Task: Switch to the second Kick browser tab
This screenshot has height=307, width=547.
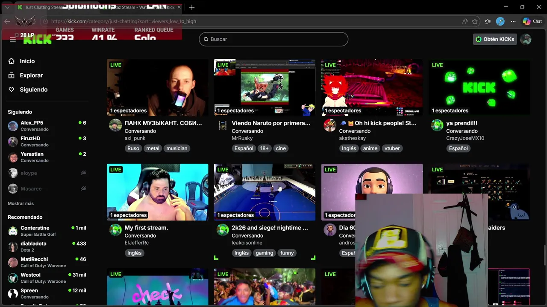Action: click(141, 7)
